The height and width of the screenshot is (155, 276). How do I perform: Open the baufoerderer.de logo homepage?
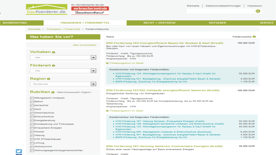[47, 9]
